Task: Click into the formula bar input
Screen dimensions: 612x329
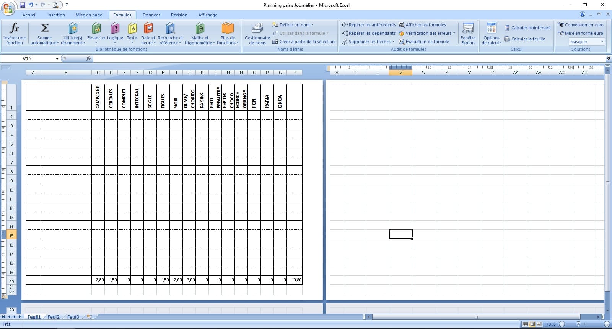Action: (349, 58)
